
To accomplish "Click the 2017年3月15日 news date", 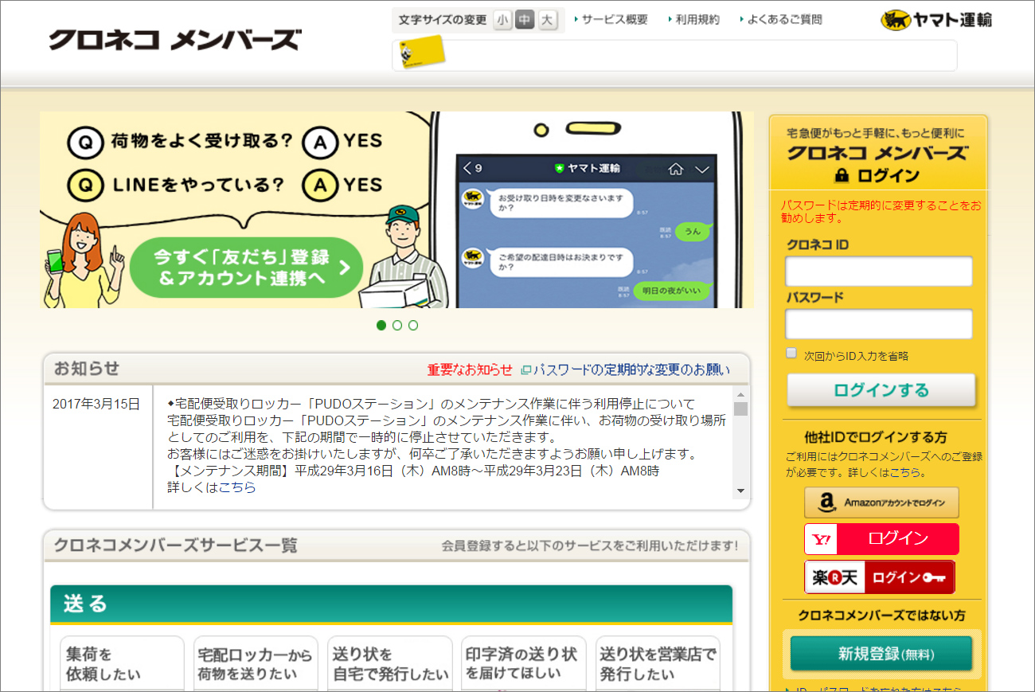I will click(96, 404).
